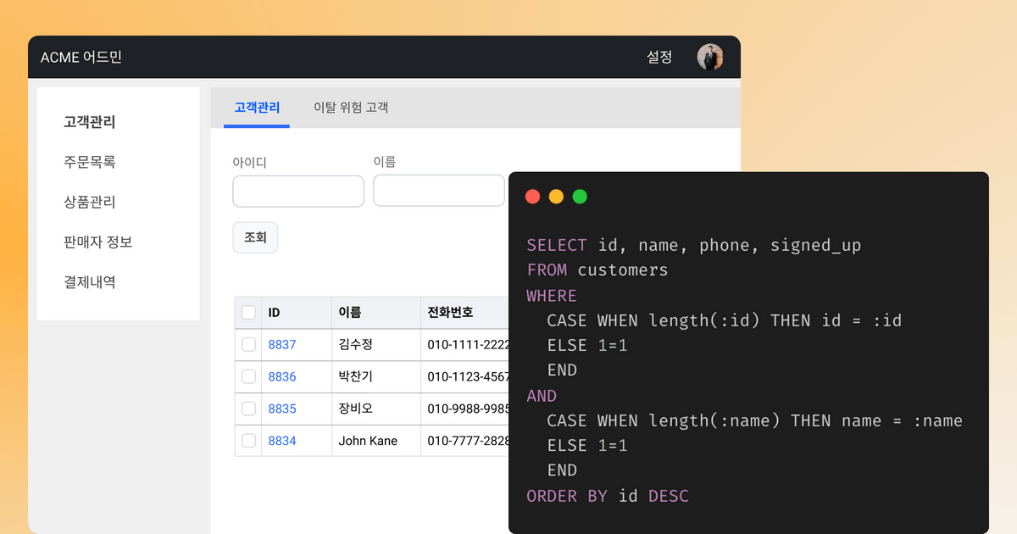Image resolution: width=1017 pixels, height=534 pixels.
Task: Click the green maximize dot on code window
Action: pyautogui.click(x=580, y=197)
